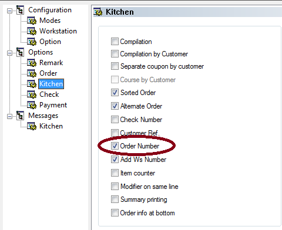282x230 pixels.
Task: Click the Kitchen panel header icon
Action: [98, 12]
